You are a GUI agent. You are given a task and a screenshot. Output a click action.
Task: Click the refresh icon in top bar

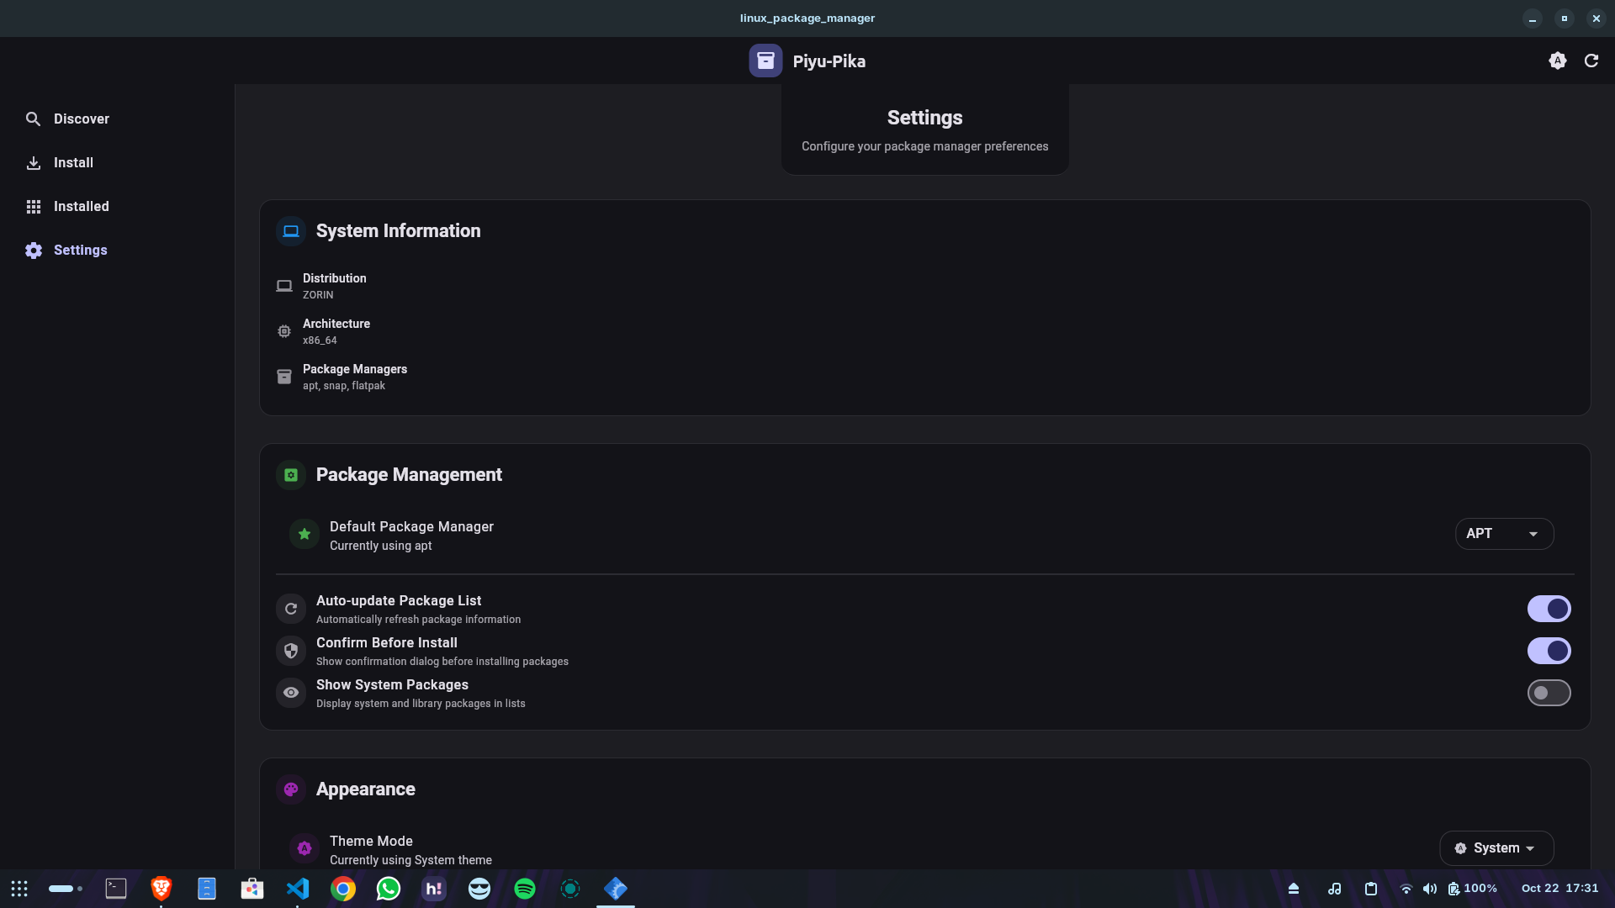pos(1591,61)
